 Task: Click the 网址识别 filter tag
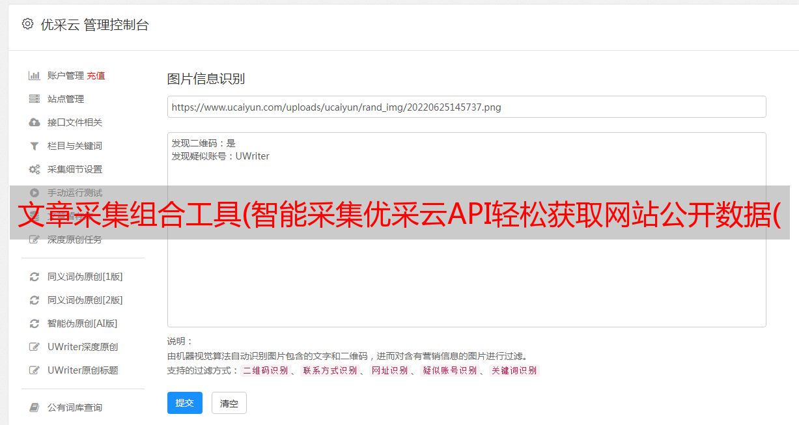pos(389,370)
